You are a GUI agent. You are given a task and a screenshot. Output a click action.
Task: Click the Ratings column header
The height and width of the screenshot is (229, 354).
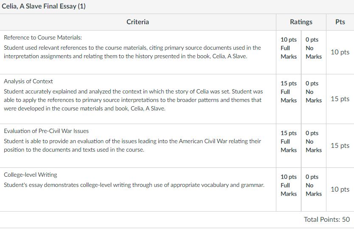[301, 22]
